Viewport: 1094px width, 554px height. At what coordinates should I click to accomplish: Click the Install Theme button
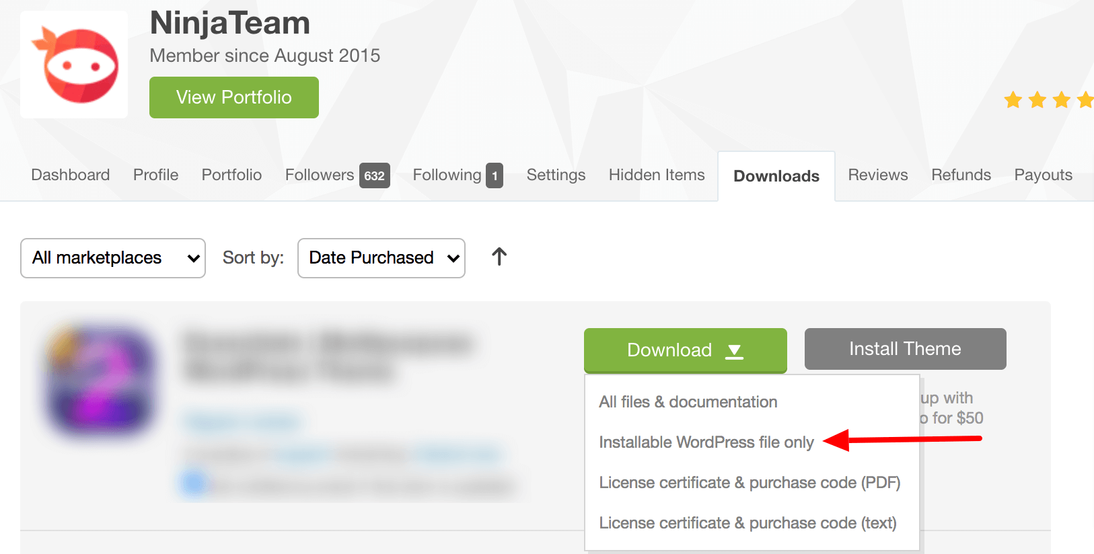tap(906, 349)
